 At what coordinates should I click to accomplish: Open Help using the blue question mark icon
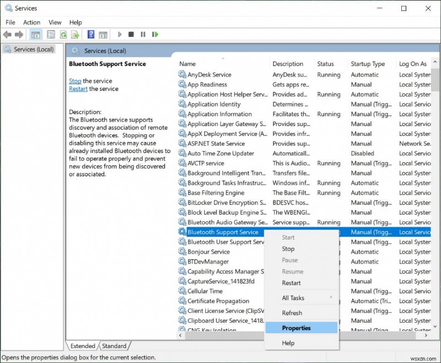click(90, 34)
